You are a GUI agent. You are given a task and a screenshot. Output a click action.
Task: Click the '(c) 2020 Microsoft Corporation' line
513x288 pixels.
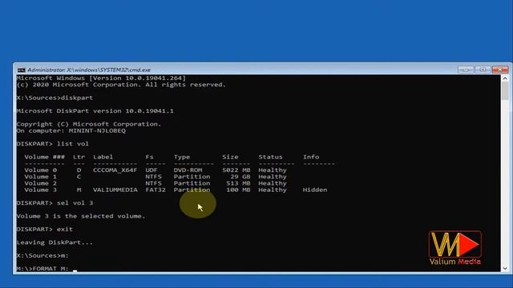click(x=121, y=85)
